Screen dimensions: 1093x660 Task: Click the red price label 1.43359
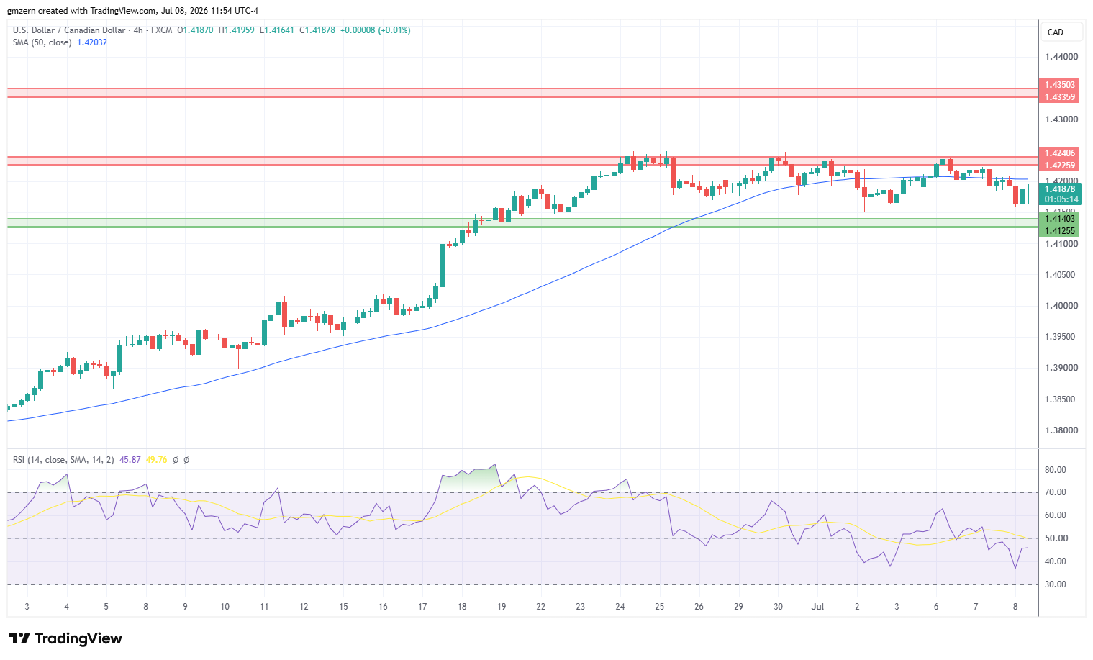click(1059, 97)
